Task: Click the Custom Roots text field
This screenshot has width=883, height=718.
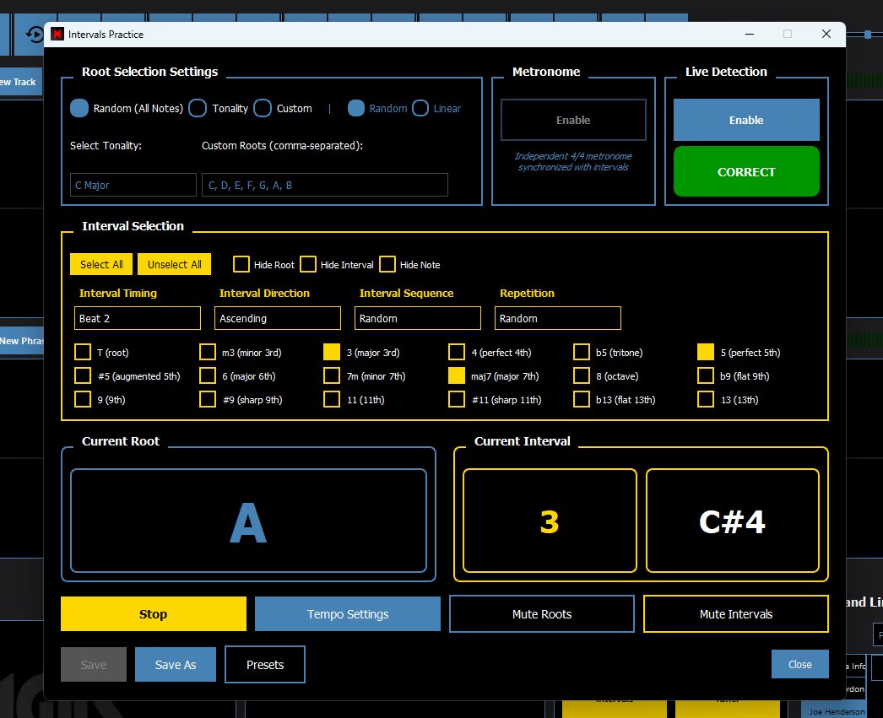Action: click(325, 185)
